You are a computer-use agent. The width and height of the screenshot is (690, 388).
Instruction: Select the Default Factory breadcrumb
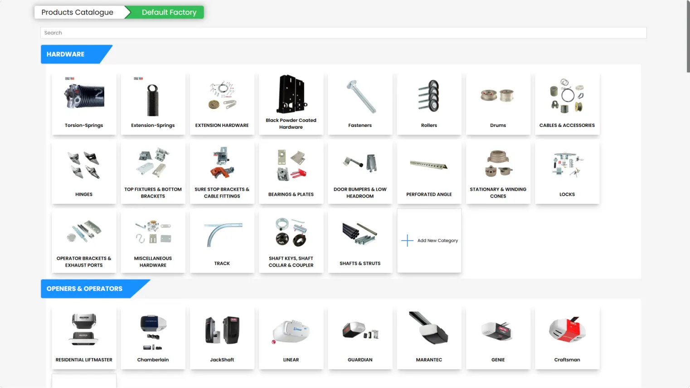tap(169, 12)
